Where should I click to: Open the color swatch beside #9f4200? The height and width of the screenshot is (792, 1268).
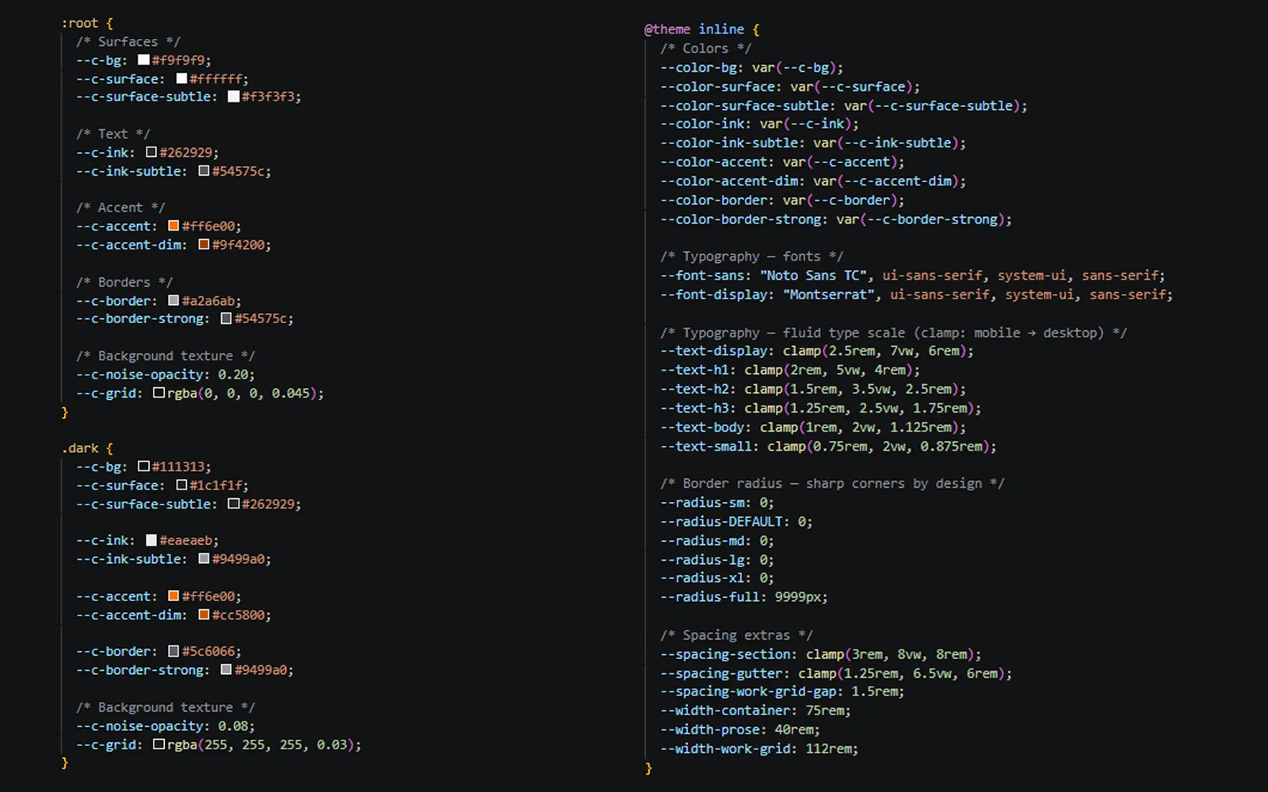click(204, 245)
